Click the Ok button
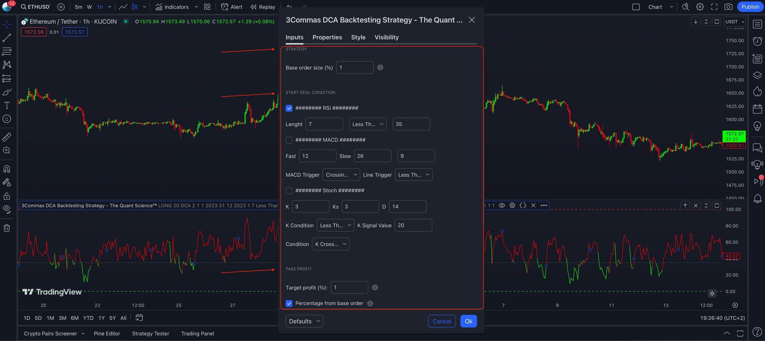 pos(468,321)
